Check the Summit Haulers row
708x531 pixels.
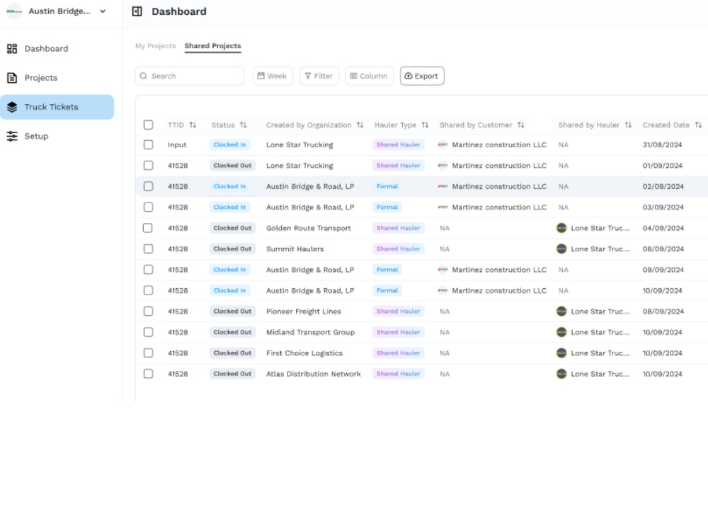[148, 249]
